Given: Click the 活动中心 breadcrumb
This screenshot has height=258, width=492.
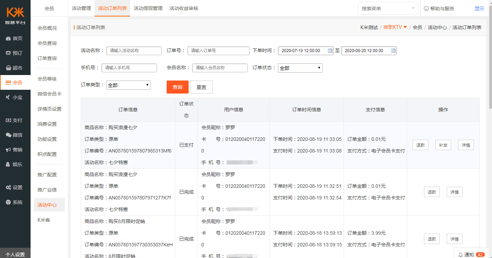Looking at the screenshot, I should point(437,27).
